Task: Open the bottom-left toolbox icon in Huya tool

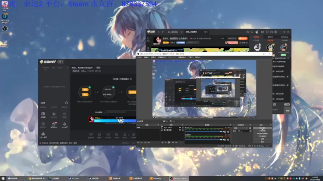Action: pos(43,135)
